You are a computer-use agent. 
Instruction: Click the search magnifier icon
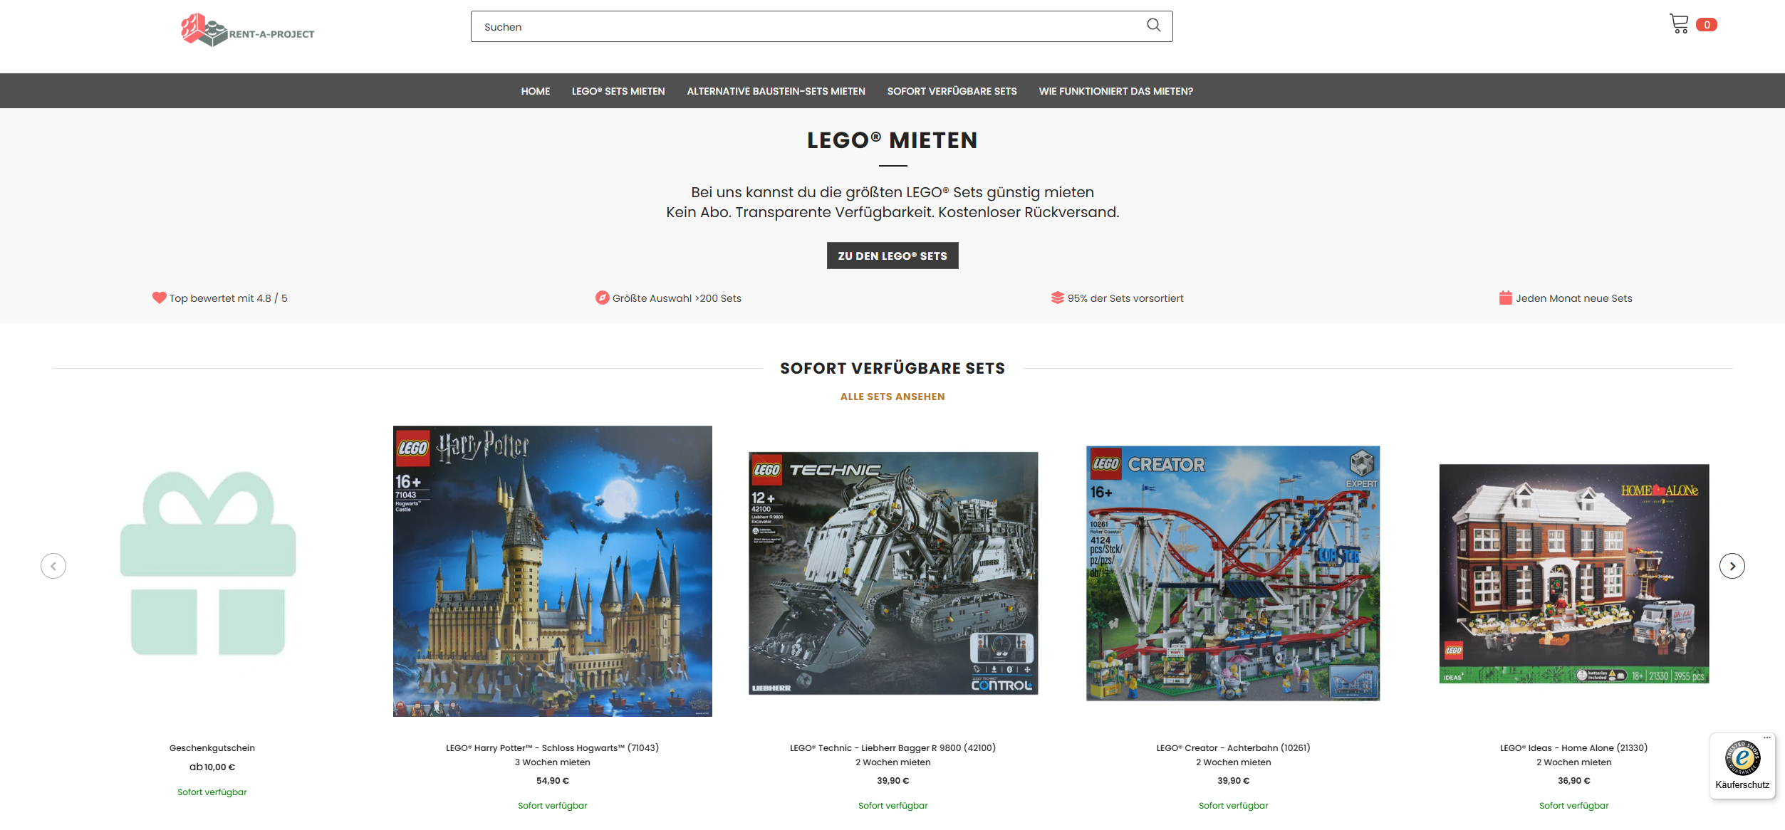click(x=1154, y=26)
